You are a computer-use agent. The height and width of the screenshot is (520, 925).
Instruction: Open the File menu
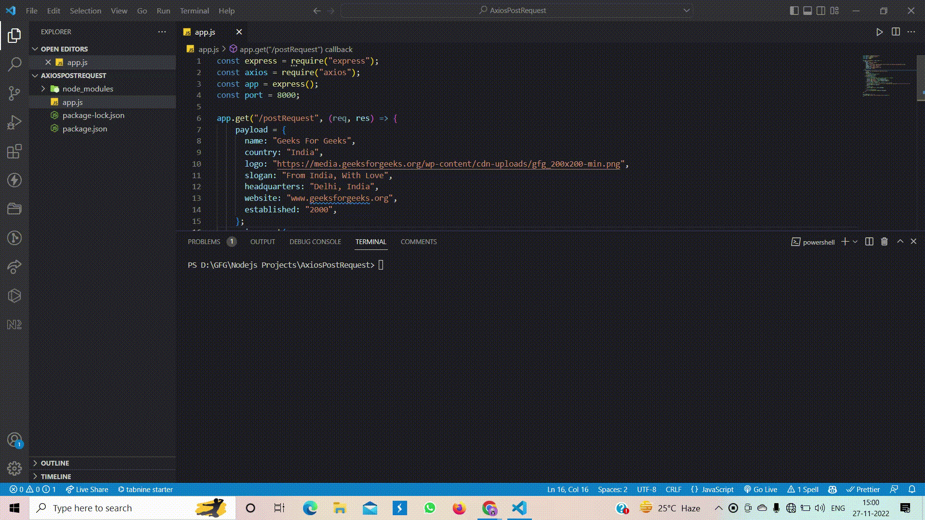(31, 11)
